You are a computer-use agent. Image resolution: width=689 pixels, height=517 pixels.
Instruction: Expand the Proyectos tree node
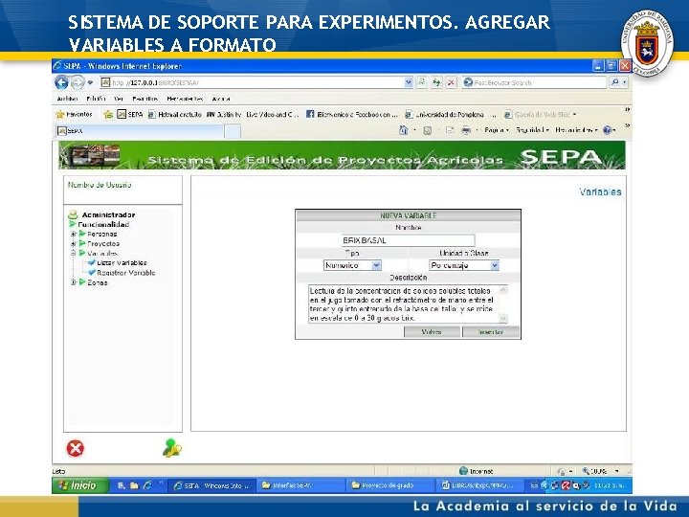[x=74, y=243]
